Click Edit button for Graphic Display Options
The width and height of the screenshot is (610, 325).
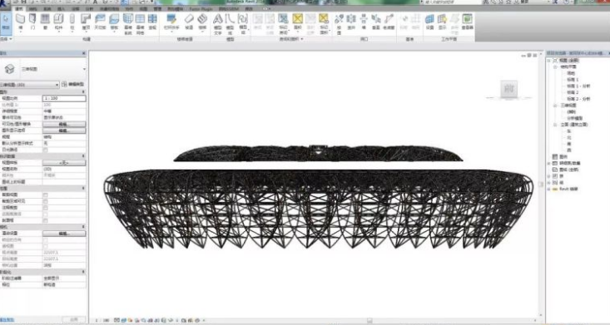click(x=64, y=130)
